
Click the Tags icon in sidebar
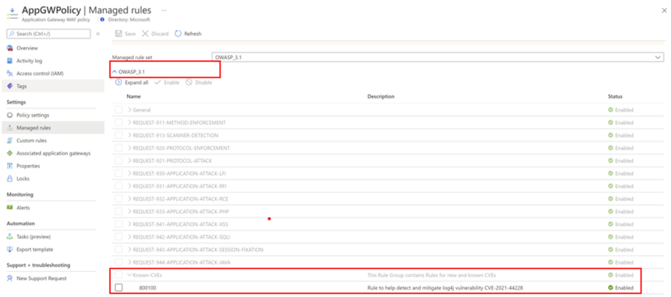(10, 86)
